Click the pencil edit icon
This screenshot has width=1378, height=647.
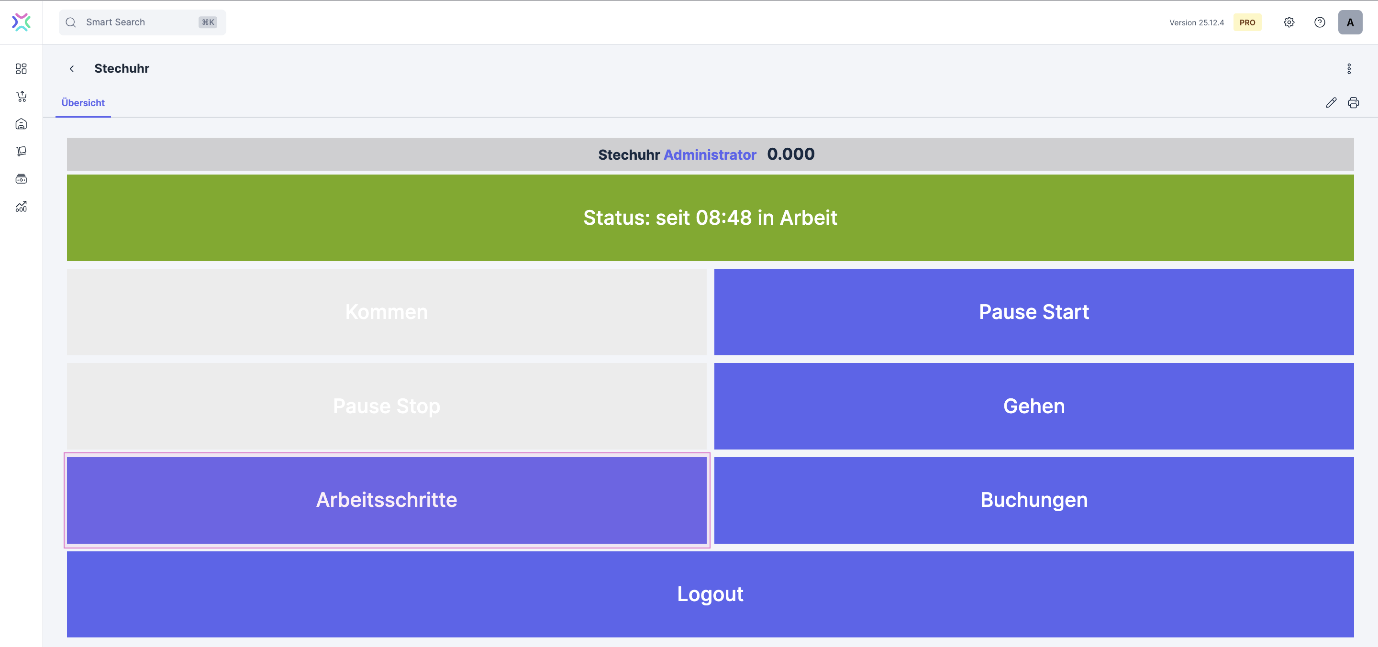[1331, 103]
